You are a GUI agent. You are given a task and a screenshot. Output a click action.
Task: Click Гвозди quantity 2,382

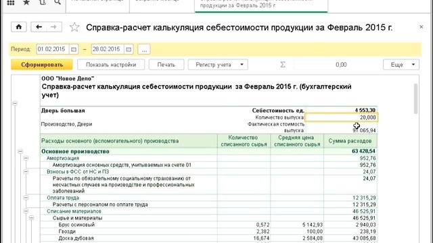click(x=263, y=232)
